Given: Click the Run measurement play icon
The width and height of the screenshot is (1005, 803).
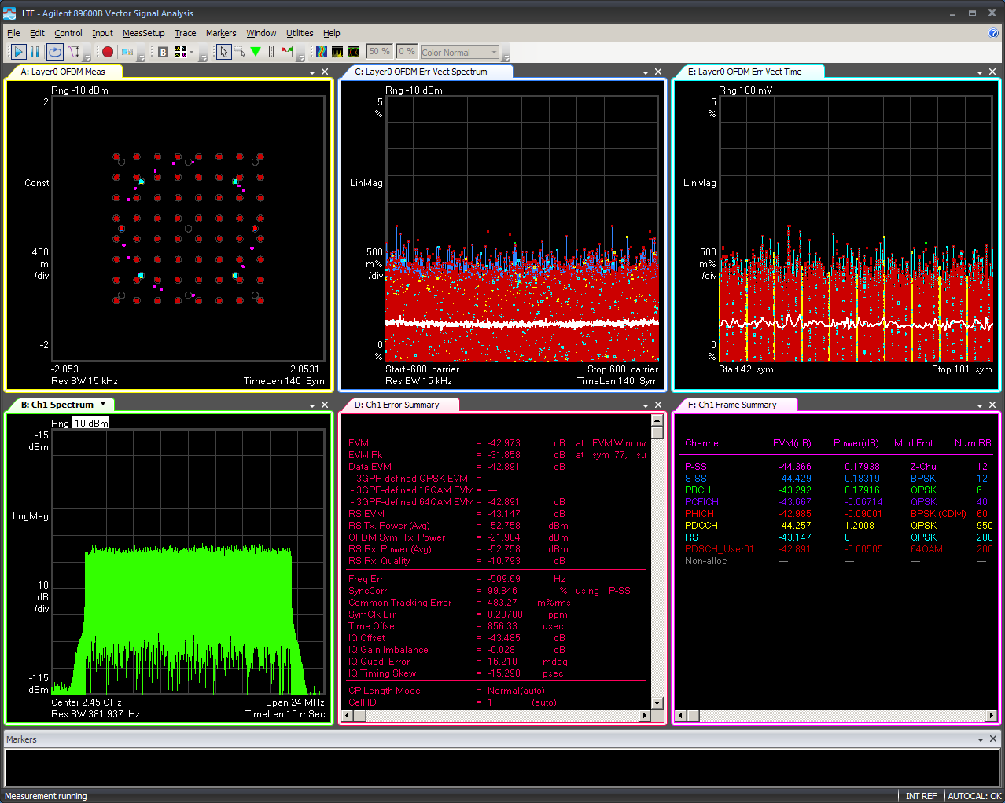Looking at the screenshot, I should (18, 52).
